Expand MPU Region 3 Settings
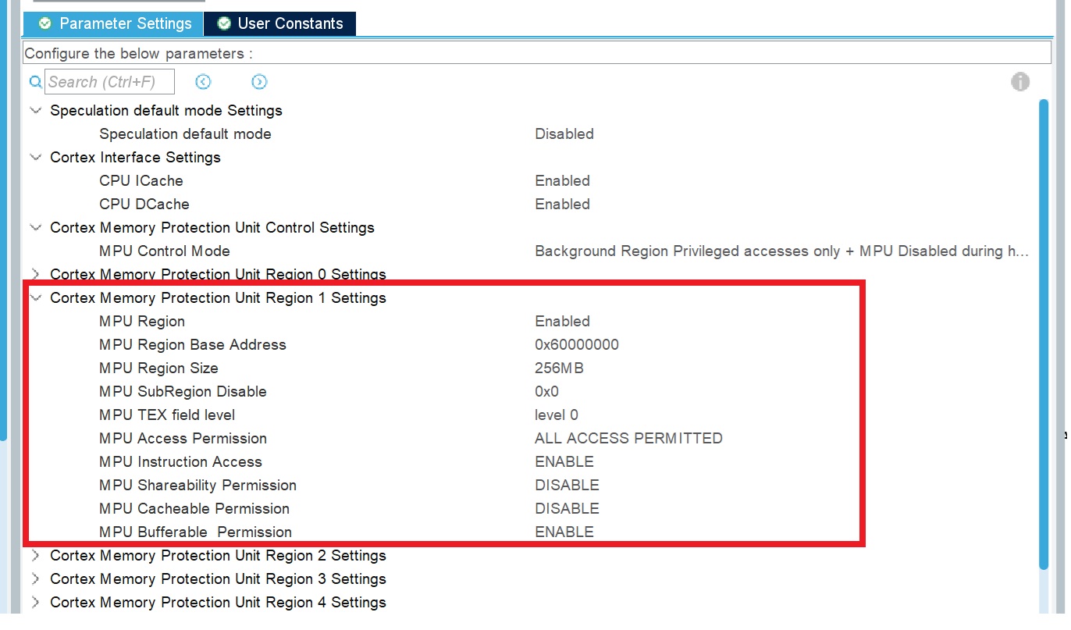The height and width of the screenshot is (630, 1071). pyautogui.click(x=35, y=578)
